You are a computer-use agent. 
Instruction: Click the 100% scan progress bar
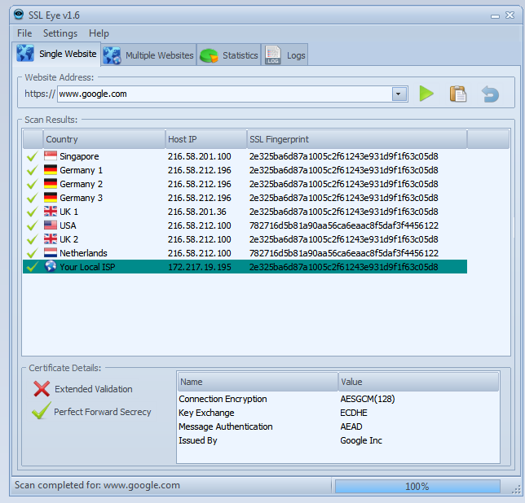tap(417, 486)
